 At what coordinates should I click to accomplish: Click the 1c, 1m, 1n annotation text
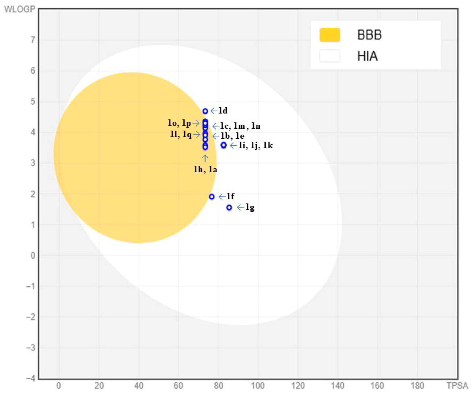240,126
